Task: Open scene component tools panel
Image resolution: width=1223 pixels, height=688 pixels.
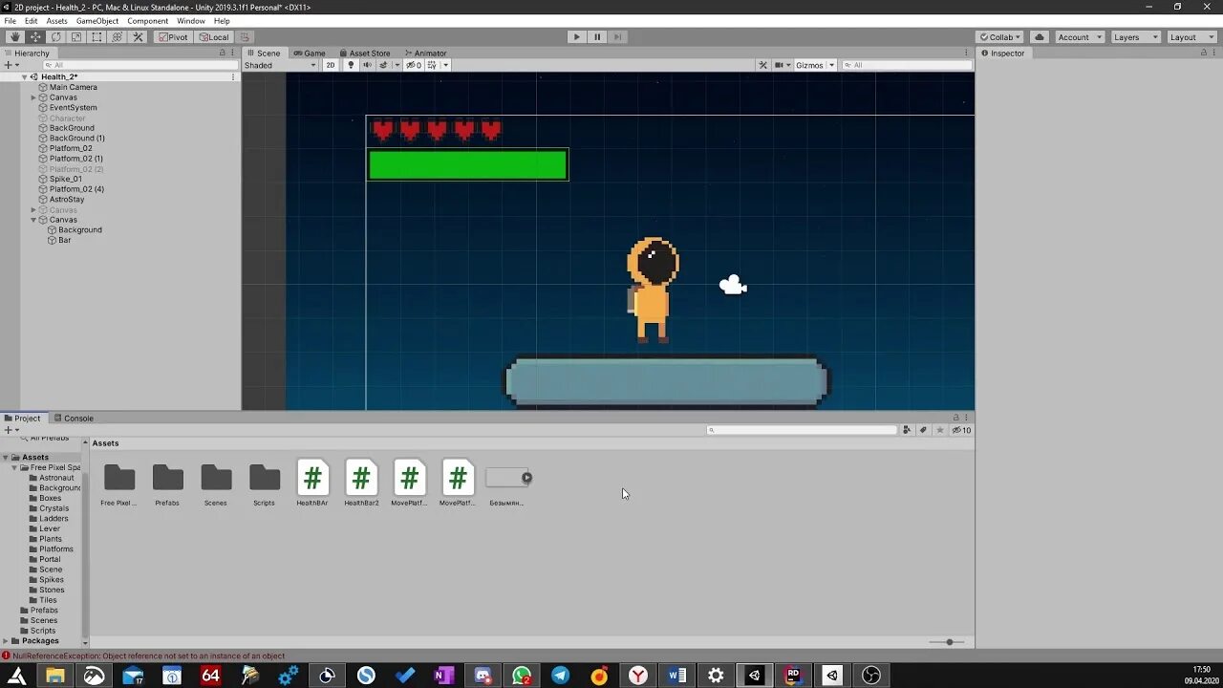Action: pos(762,65)
